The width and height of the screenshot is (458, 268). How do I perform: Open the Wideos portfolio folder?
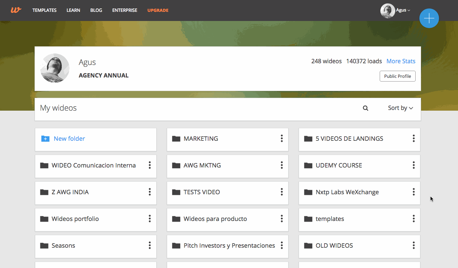(x=75, y=219)
